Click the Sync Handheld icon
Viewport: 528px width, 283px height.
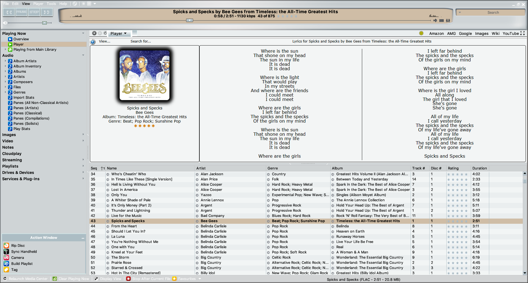tap(6, 251)
